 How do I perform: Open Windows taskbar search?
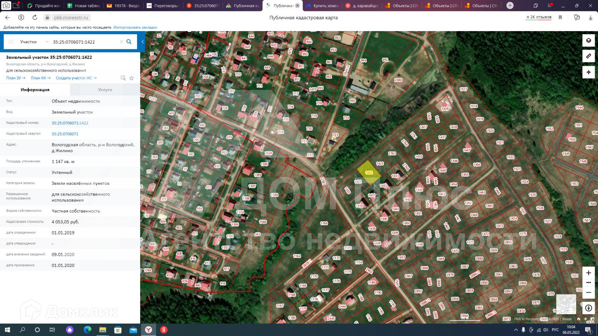tap(23, 330)
